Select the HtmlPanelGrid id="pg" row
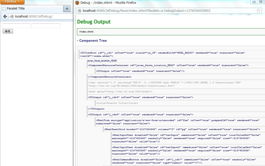Screen dimensions: 265x166 click(x=184, y=129)
